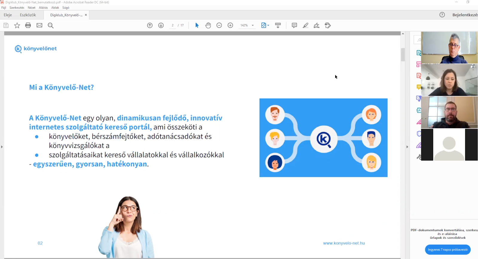Go to previous page arrow
This screenshot has height=259, width=478.
coord(150,25)
